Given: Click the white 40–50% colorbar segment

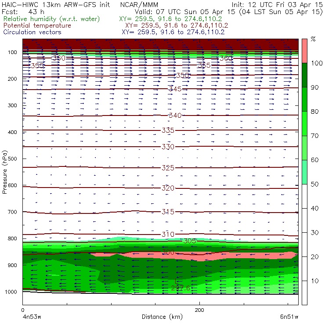Looking at the screenshot, I should point(304,196).
